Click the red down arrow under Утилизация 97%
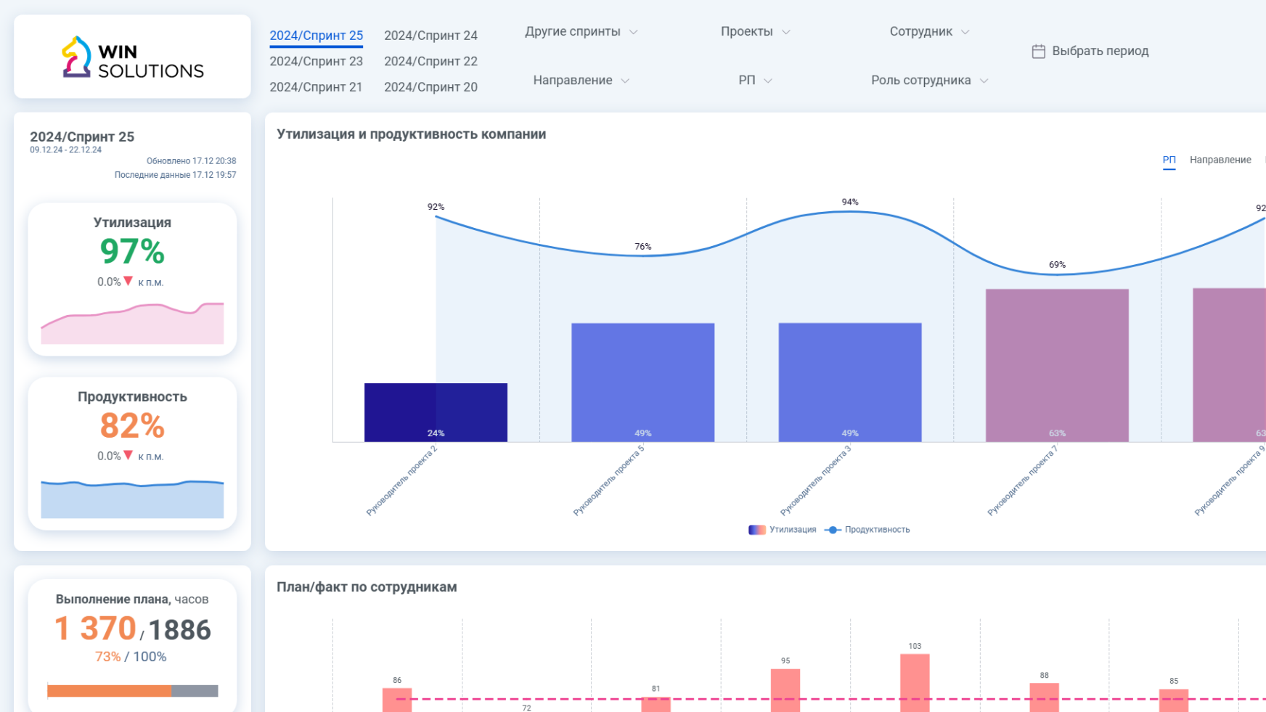 pyautogui.click(x=128, y=281)
